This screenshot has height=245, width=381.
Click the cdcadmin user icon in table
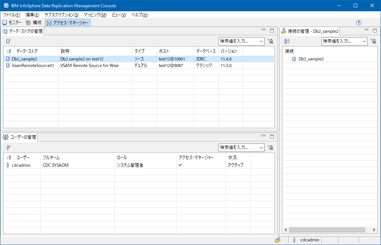[8, 165]
